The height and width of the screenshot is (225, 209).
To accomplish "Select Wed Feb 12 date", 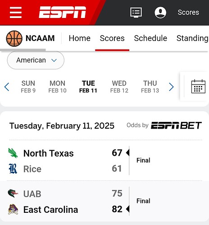I will coord(119,87).
